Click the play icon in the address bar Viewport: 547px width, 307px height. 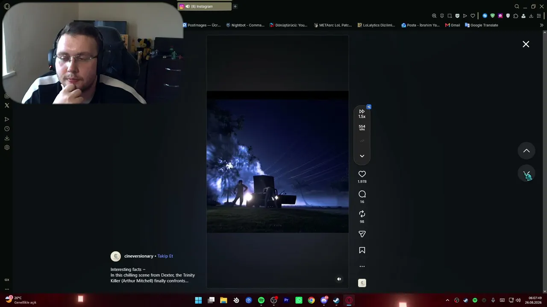[465, 16]
